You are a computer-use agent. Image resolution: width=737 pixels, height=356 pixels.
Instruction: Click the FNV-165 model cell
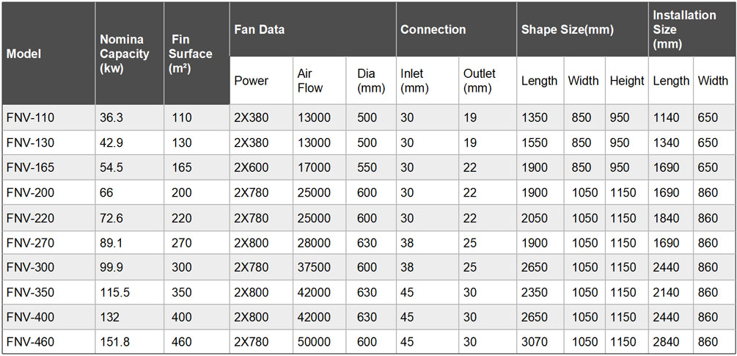pos(48,168)
